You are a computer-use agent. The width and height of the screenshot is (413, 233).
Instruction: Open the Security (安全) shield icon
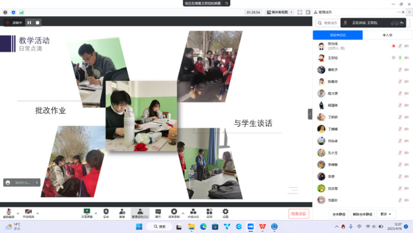click(x=106, y=213)
